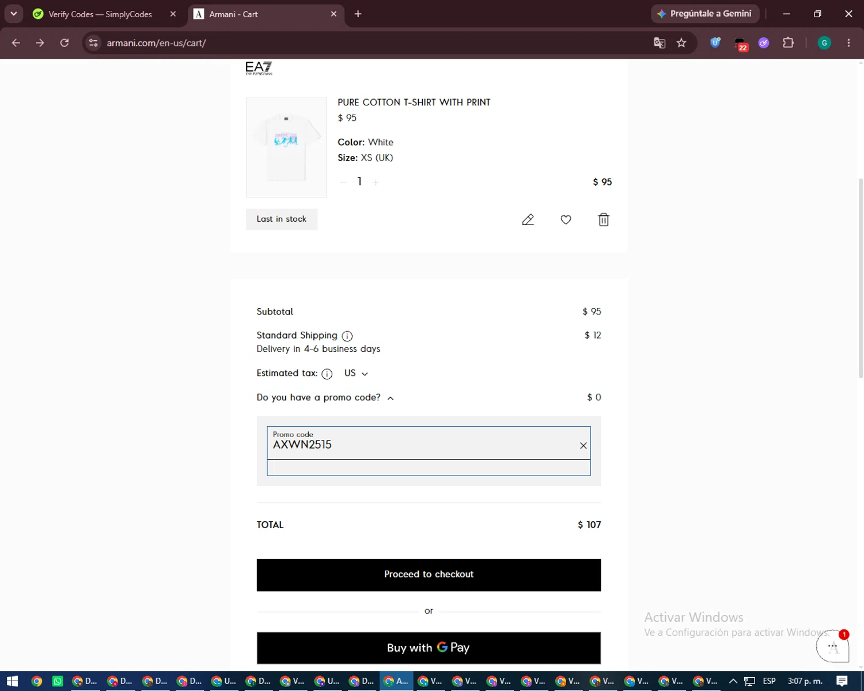Show Estimated tax info icon

click(327, 374)
